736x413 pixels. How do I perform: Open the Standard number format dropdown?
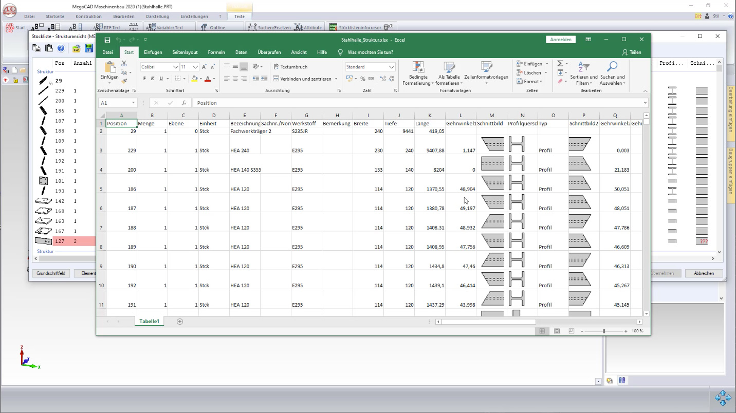click(x=391, y=67)
